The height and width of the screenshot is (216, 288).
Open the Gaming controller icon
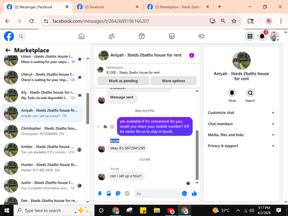tap(202, 36)
